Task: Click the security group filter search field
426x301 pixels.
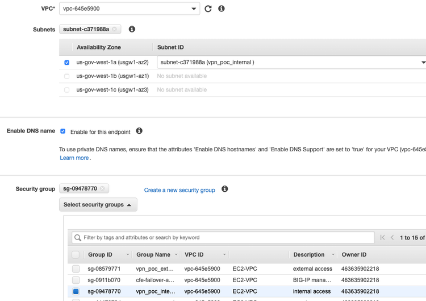Action: coord(227,238)
